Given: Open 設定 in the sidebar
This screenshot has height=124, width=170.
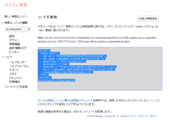Looking at the screenshot, I should [x=12, y=36].
